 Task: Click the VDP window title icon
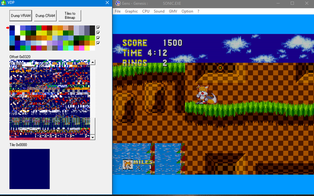pos(3,2)
